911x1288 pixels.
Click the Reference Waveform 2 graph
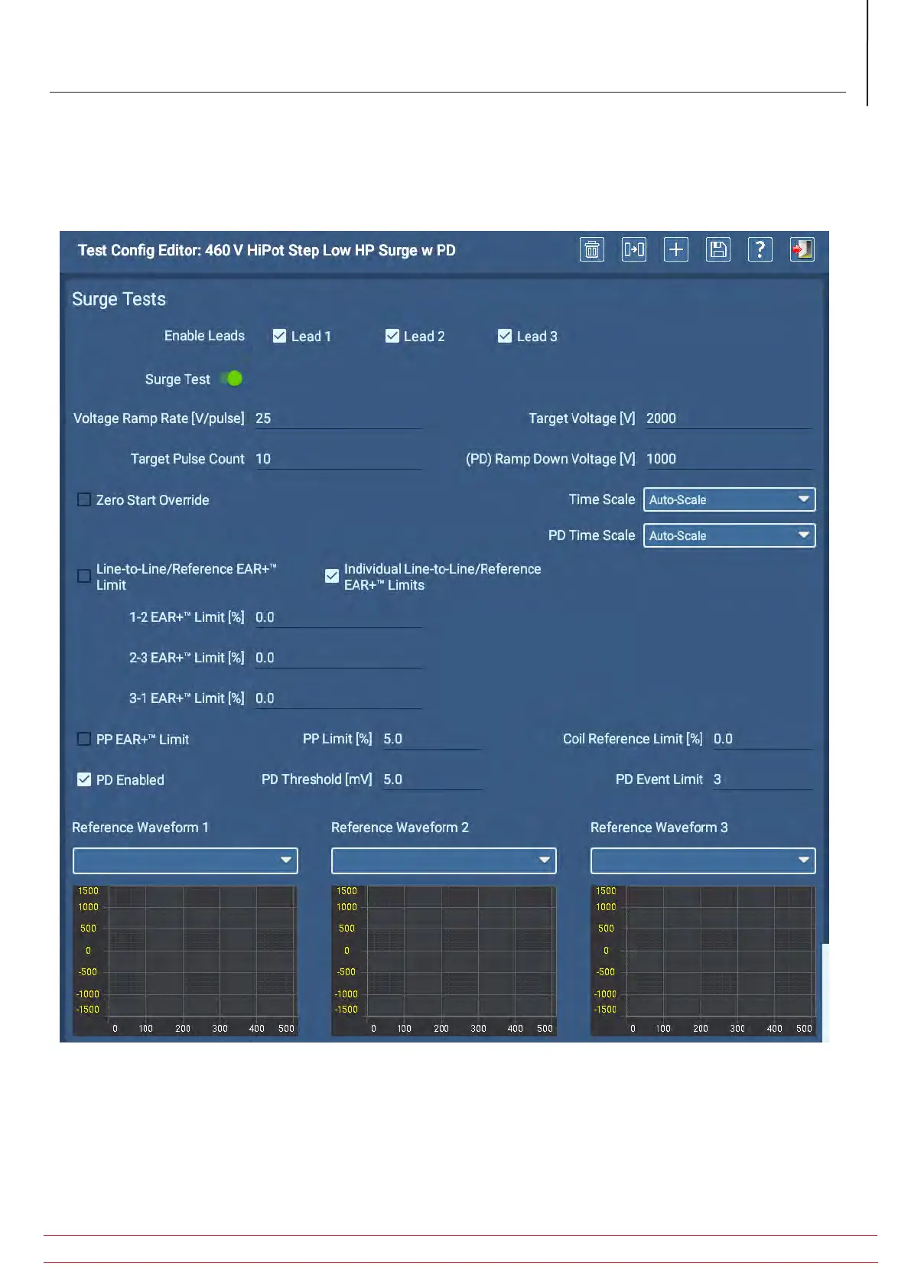tap(444, 961)
